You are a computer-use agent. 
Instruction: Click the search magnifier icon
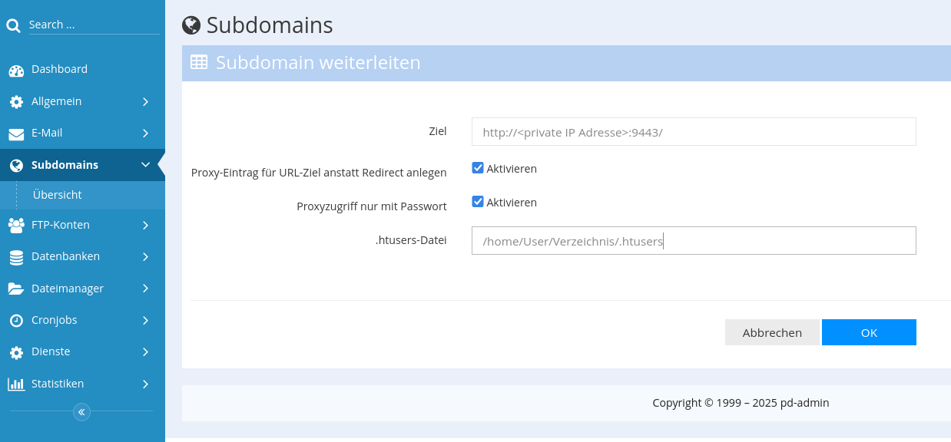point(13,26)
